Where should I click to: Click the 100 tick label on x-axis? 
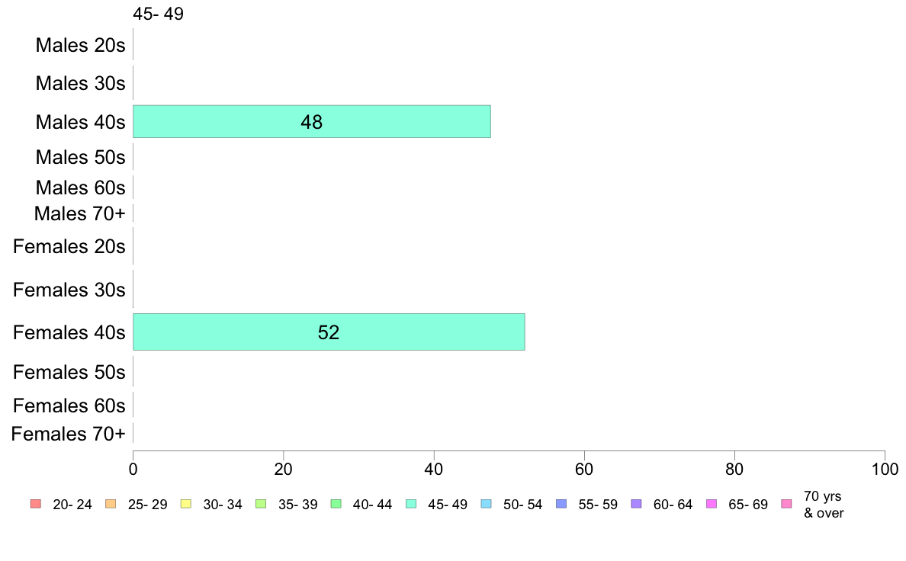pos(885,469)
